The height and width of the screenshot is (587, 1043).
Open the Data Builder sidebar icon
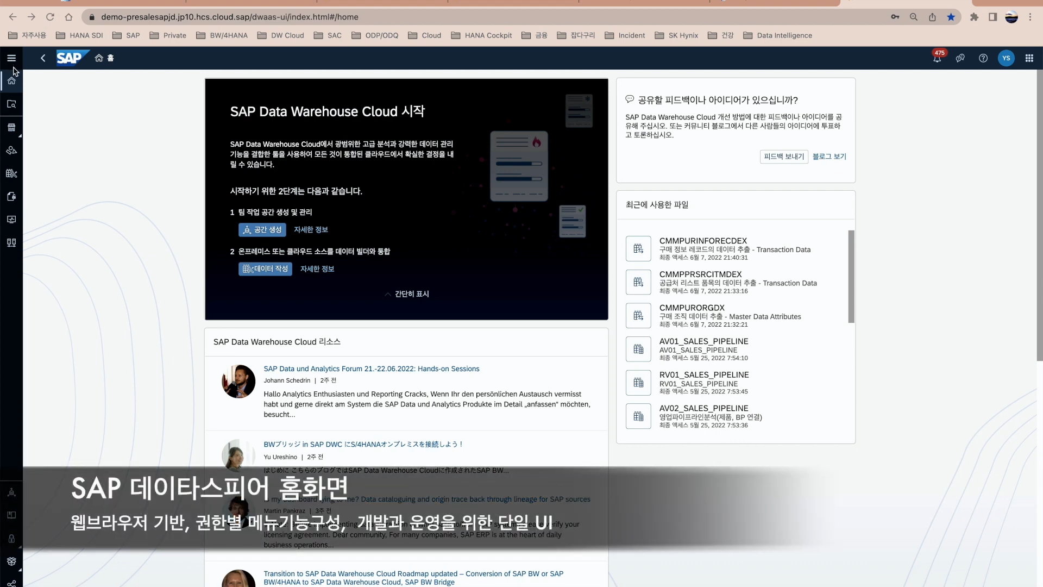click(x=11, y=173)
